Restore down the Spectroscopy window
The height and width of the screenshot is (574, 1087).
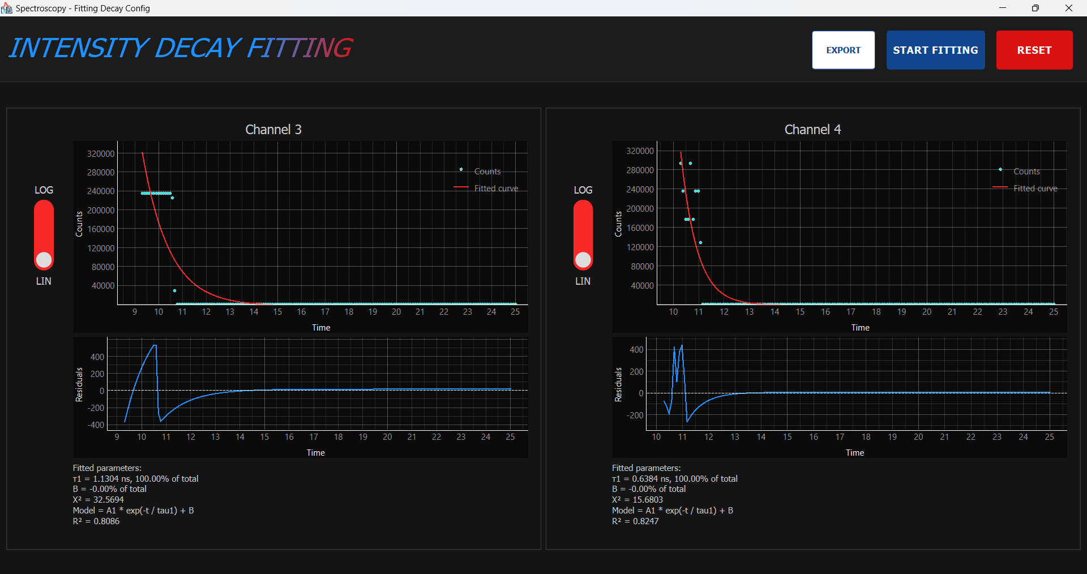click(1035, 8)
